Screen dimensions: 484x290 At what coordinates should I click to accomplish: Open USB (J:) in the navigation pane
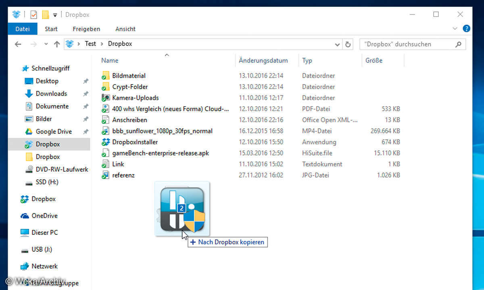42,249
